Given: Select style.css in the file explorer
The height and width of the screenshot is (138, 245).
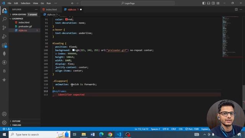Looking at the screenshot, I should click(x=23, y=30).
